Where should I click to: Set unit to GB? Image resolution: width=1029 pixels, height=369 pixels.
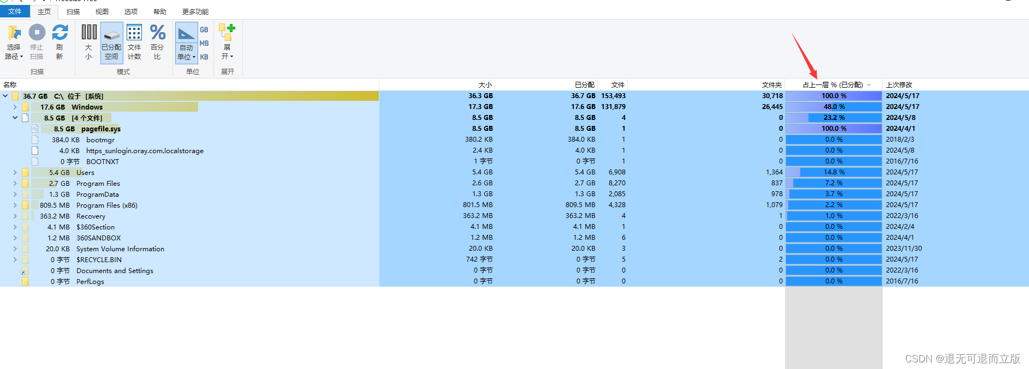coord(204,30)
